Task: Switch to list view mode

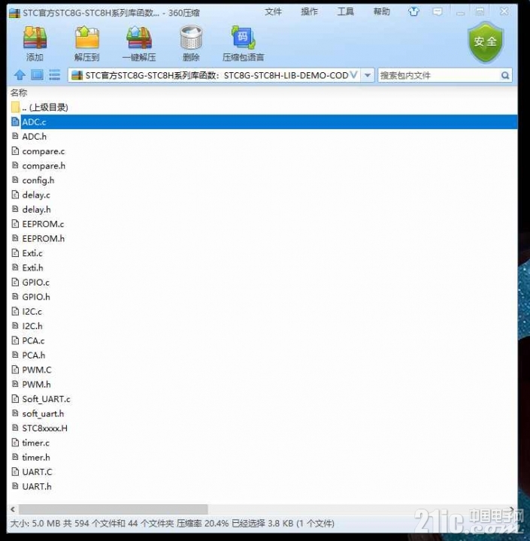Action: (55, 75)
